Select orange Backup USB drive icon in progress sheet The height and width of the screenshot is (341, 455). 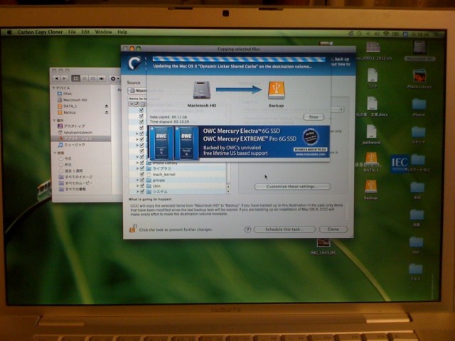pos(277,90)
